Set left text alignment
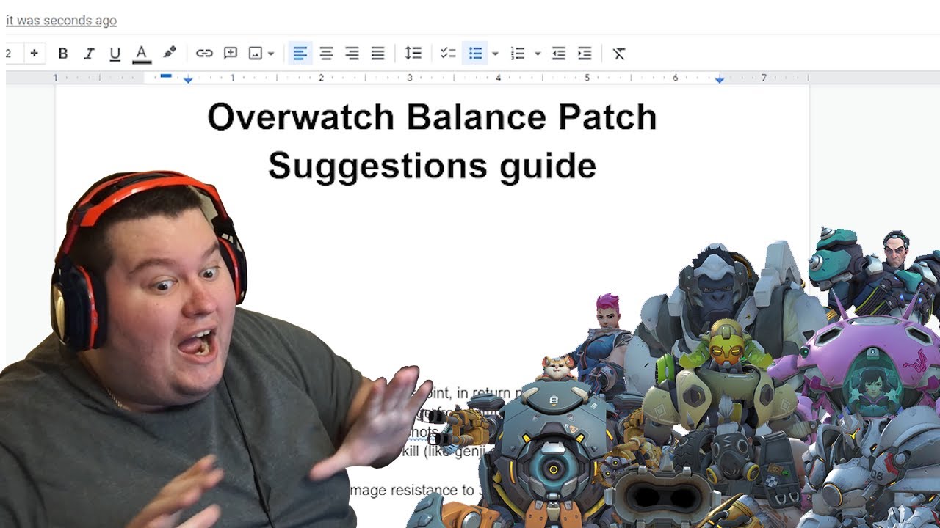The height and width of the screenshot is (528, 940). point(300,54)
